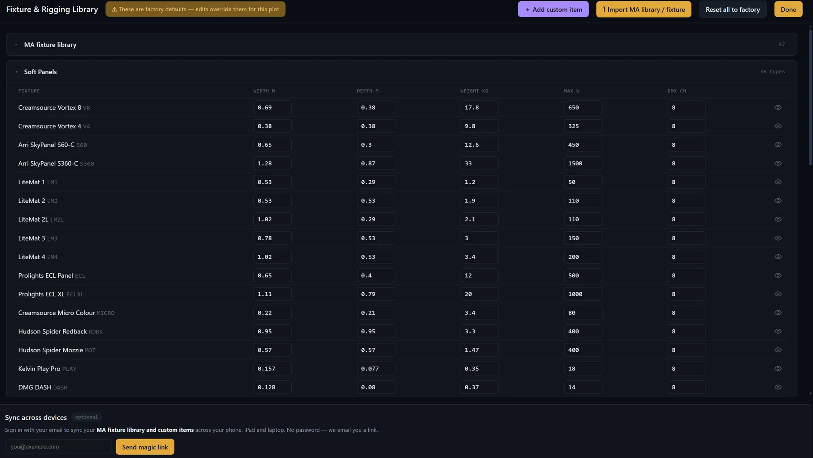
Task: Toggle eye icon on LiteMat 2L row
Action: [x=778, y=219]
